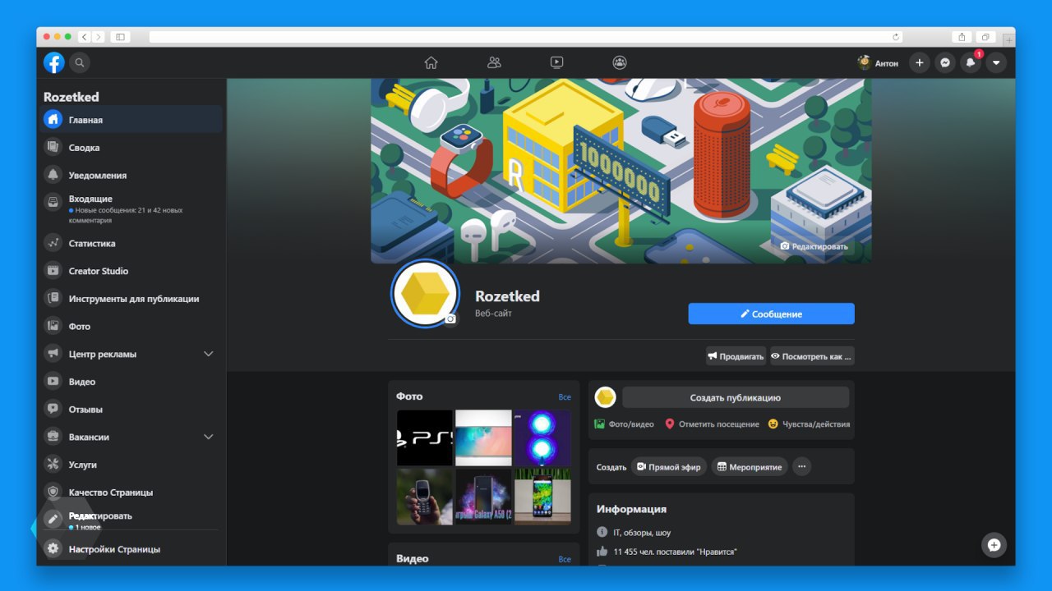This screenshot has width=1052, height=591.
Task: Click Все link in Видео section
Action: [565, 559]
